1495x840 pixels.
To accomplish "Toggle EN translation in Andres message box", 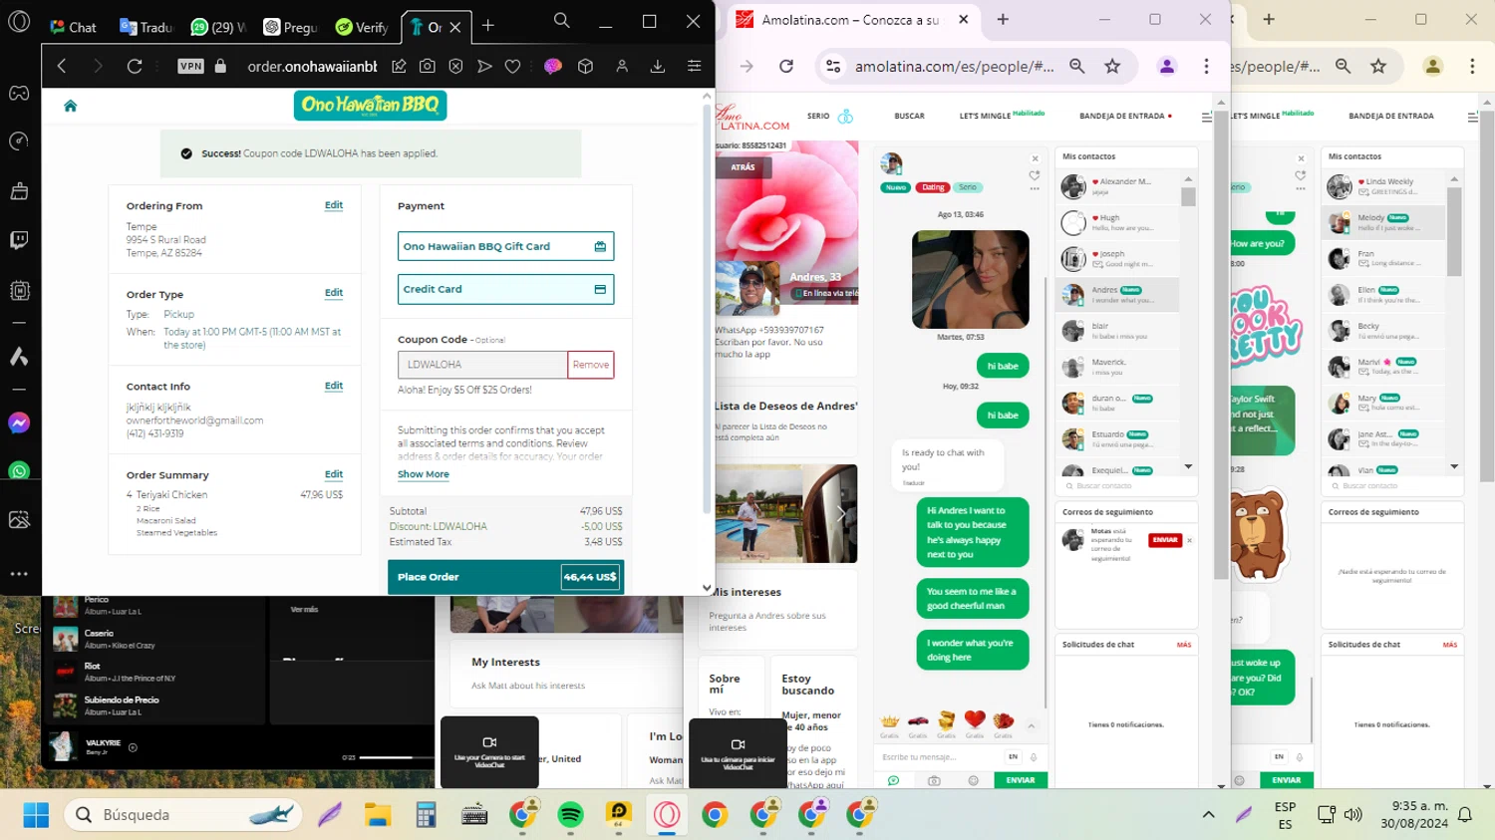I will click(1013, 757).
